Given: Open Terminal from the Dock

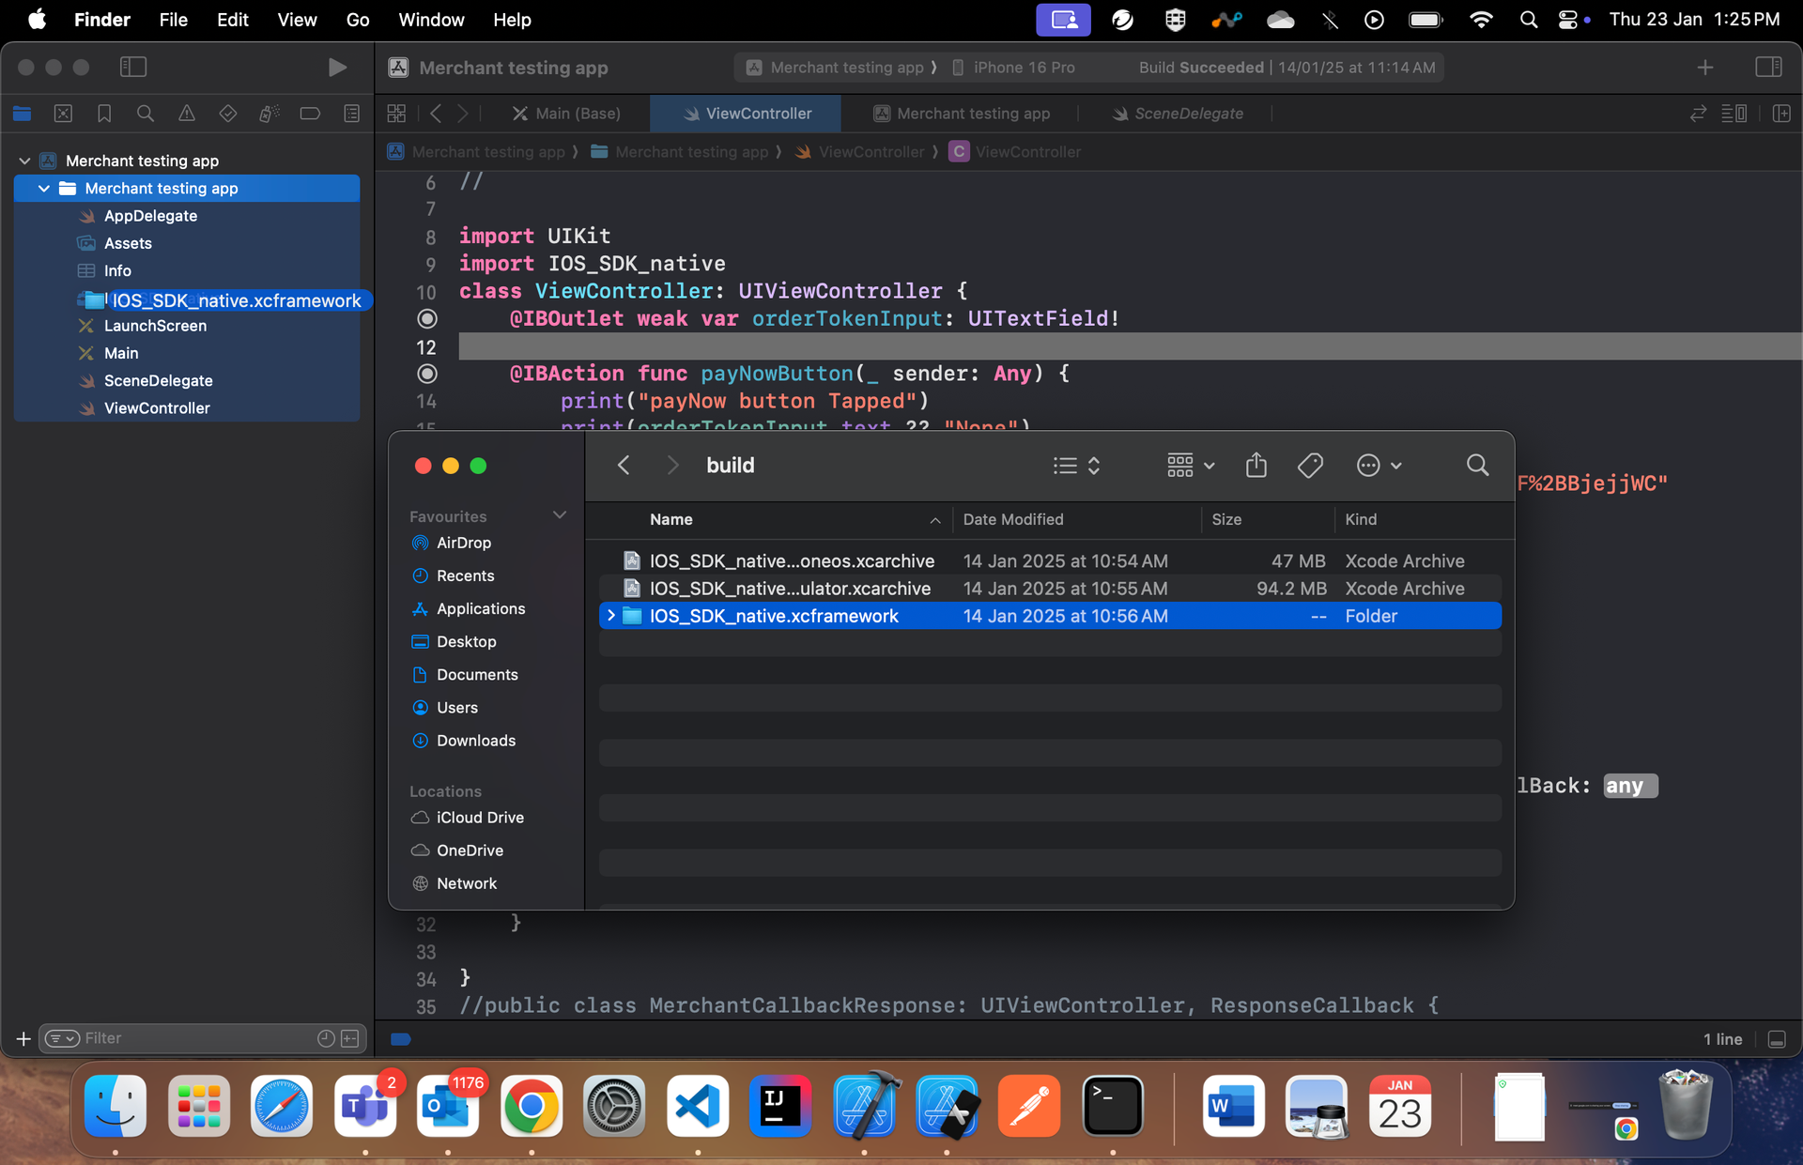Looking at the screenshot, I should (x=1112, y=1106).
